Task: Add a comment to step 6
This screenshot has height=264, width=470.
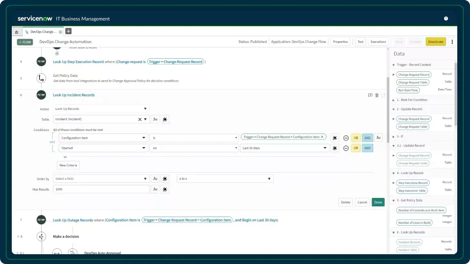Action: click(x=370, y=95)
